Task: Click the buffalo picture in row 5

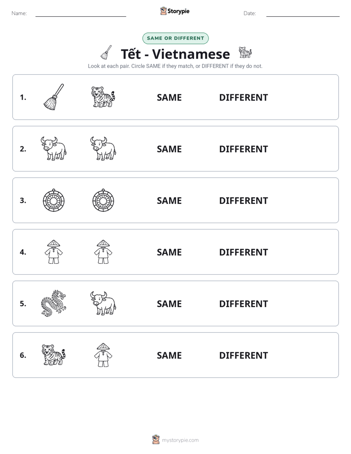Action: coord(103,303)
